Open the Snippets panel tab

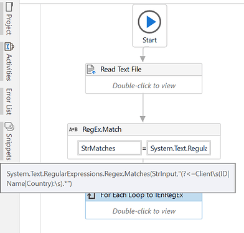click(x=9, y=141)
